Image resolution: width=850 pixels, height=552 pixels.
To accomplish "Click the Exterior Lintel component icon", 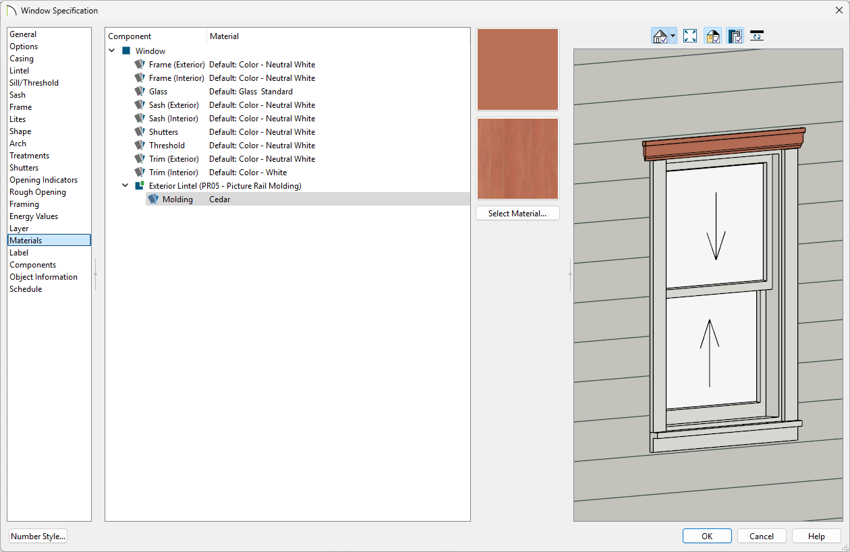I will coord(140,186).
